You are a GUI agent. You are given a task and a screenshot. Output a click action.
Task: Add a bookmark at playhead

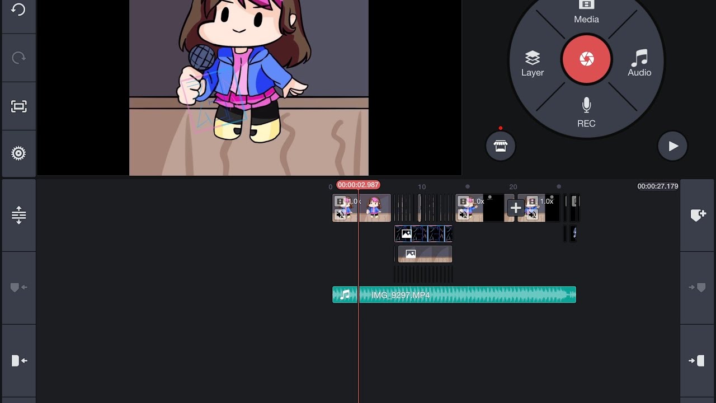698,215
